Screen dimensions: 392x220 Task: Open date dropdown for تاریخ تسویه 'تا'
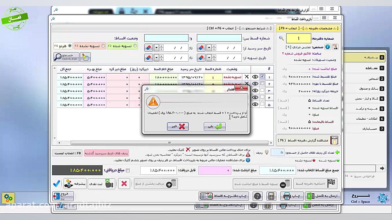156,58
